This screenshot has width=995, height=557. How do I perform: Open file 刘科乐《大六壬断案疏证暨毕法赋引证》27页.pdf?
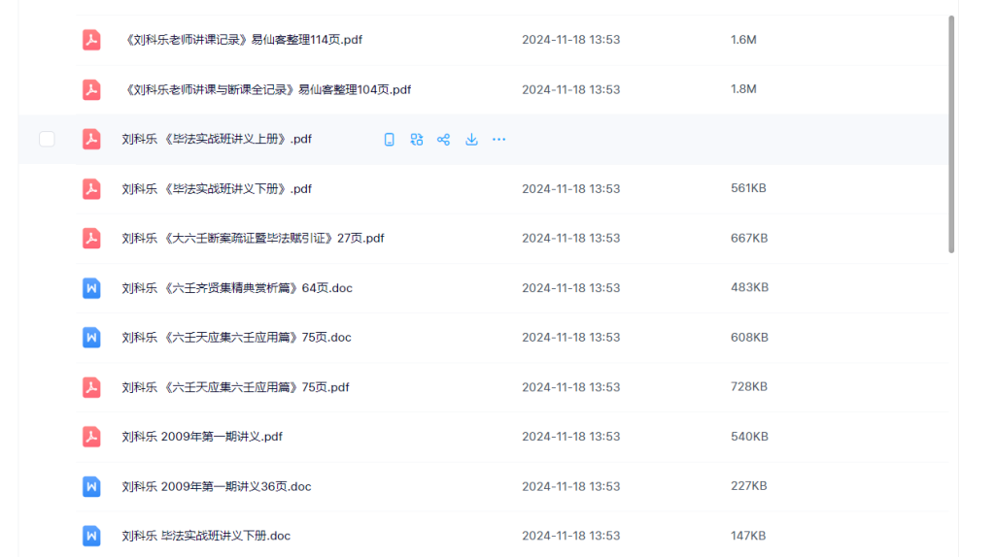(x=253, y=239)
